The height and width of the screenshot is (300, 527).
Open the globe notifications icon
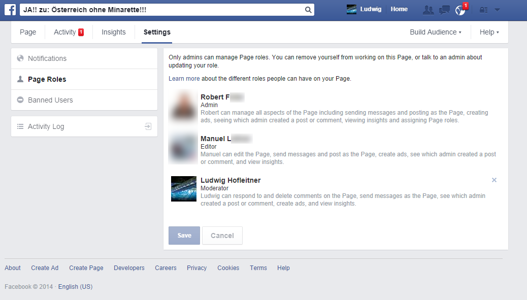click(460, 11)
